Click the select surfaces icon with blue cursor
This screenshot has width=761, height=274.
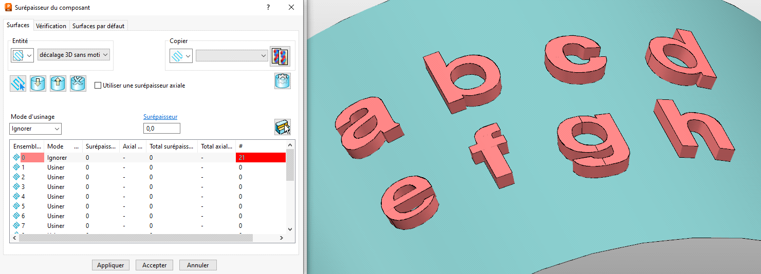click(18, 83)
